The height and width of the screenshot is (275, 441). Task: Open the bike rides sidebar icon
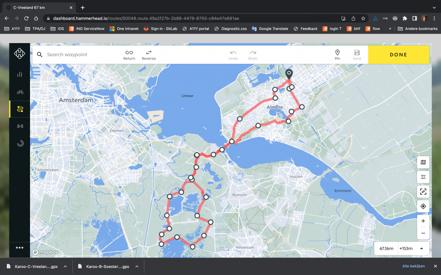(x=20, y=92)
